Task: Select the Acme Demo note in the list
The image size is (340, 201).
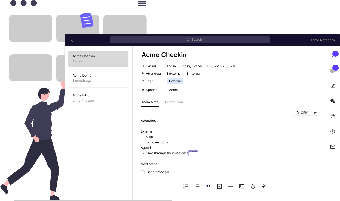Action: [x=98, y=78]
